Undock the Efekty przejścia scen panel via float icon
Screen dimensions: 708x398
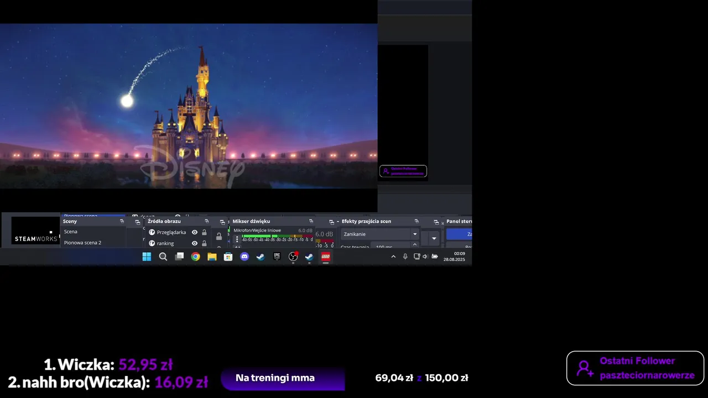point(417,221)
